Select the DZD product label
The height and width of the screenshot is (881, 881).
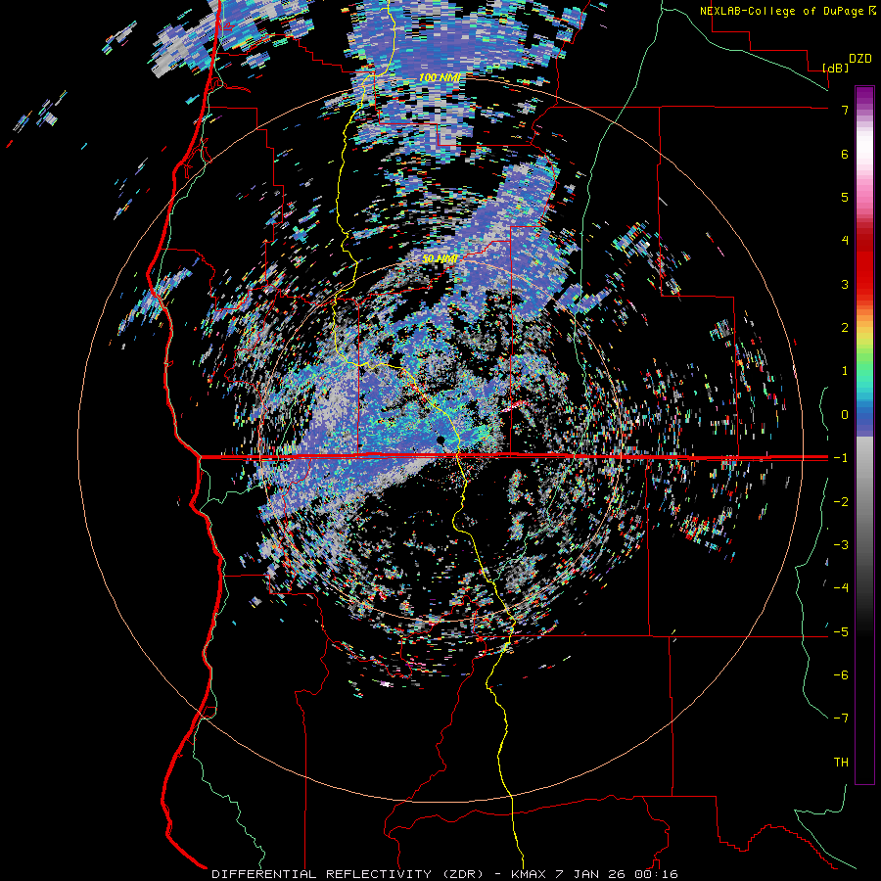[860, 59]
